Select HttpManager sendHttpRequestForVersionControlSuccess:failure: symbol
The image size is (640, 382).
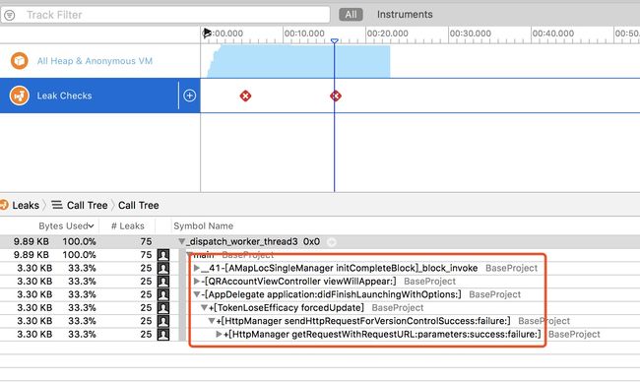point(363,321)
